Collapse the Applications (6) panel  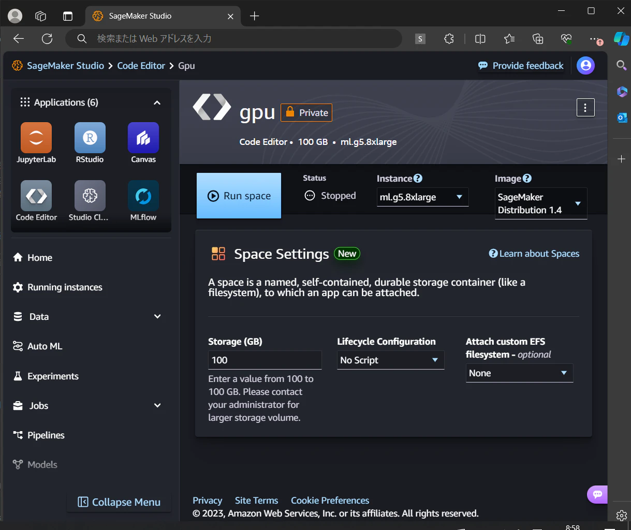coord(157,102)
